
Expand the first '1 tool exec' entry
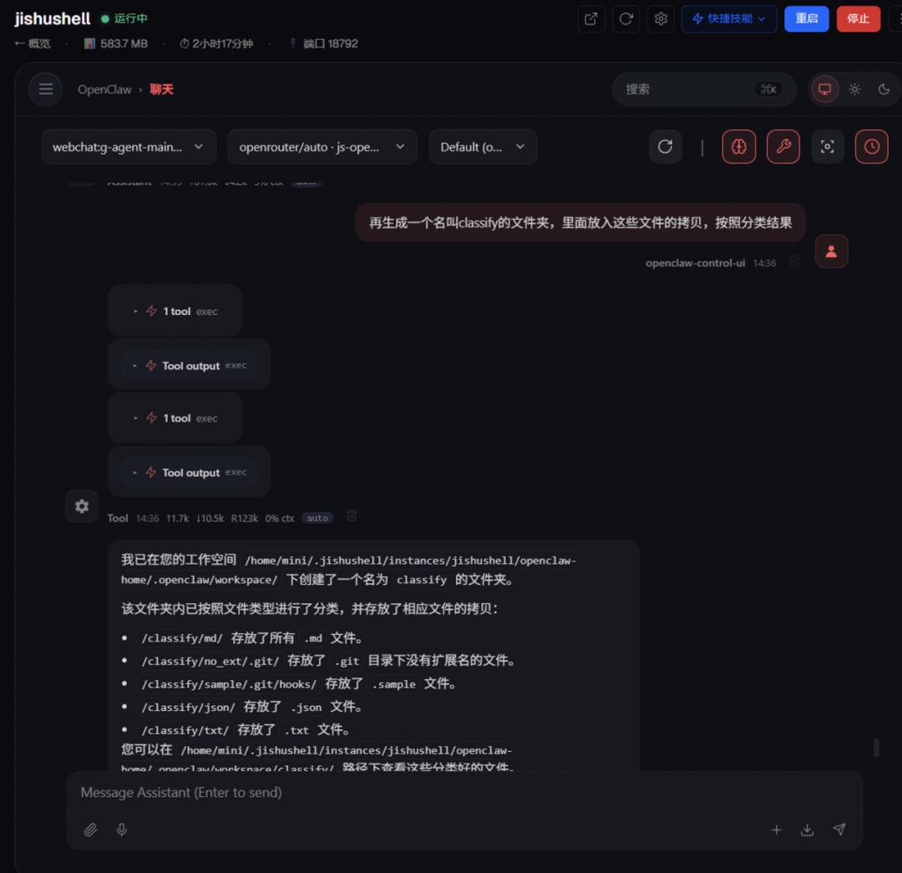pyautogui.click(x=175, y=312)
